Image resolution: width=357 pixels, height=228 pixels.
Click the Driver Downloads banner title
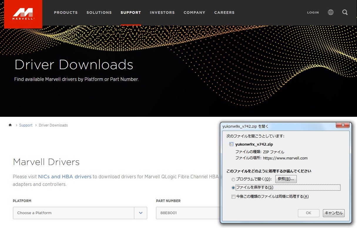point(74,65)
